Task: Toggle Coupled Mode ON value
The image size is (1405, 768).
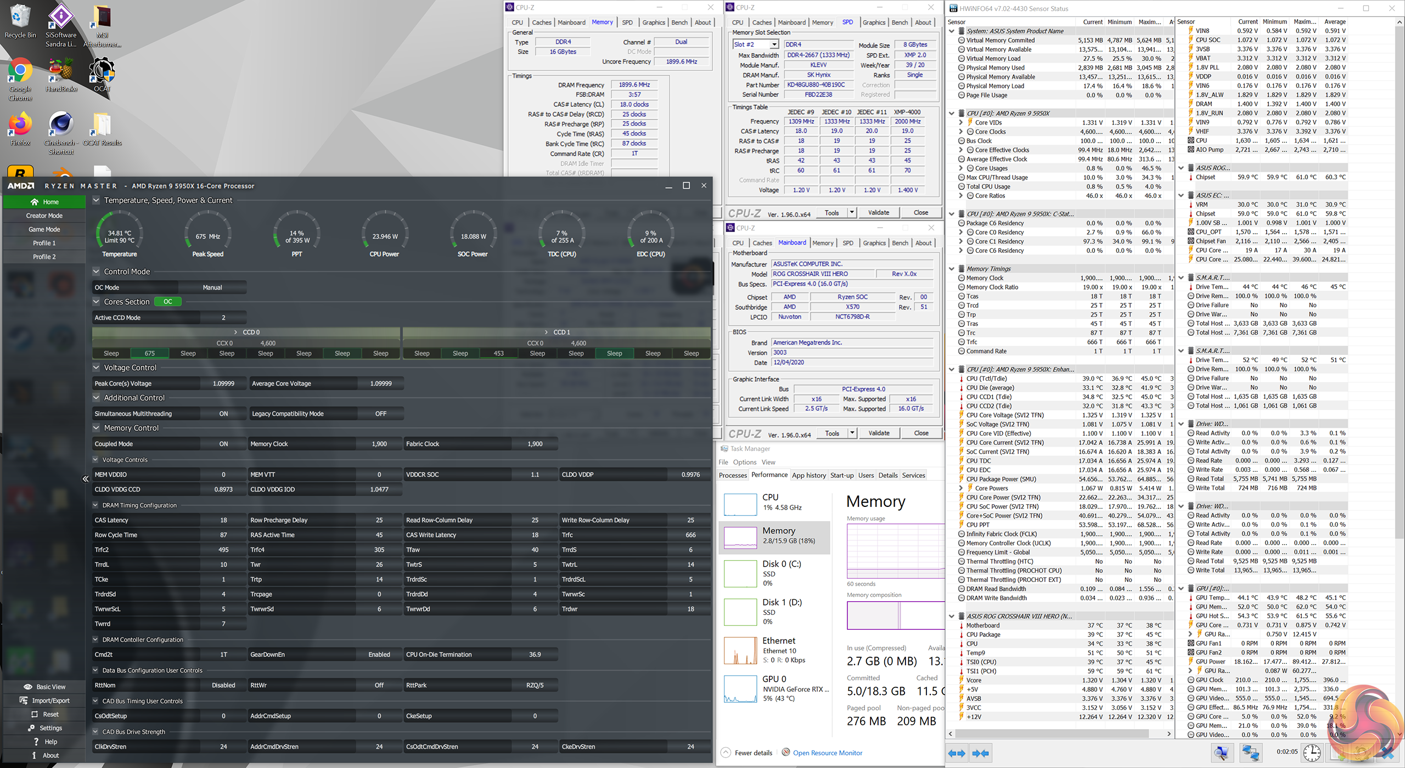Action: [x=223, y=444]
